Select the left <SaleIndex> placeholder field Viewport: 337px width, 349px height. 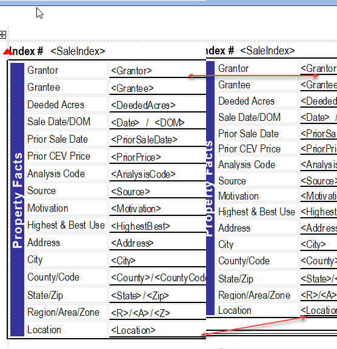78,51
